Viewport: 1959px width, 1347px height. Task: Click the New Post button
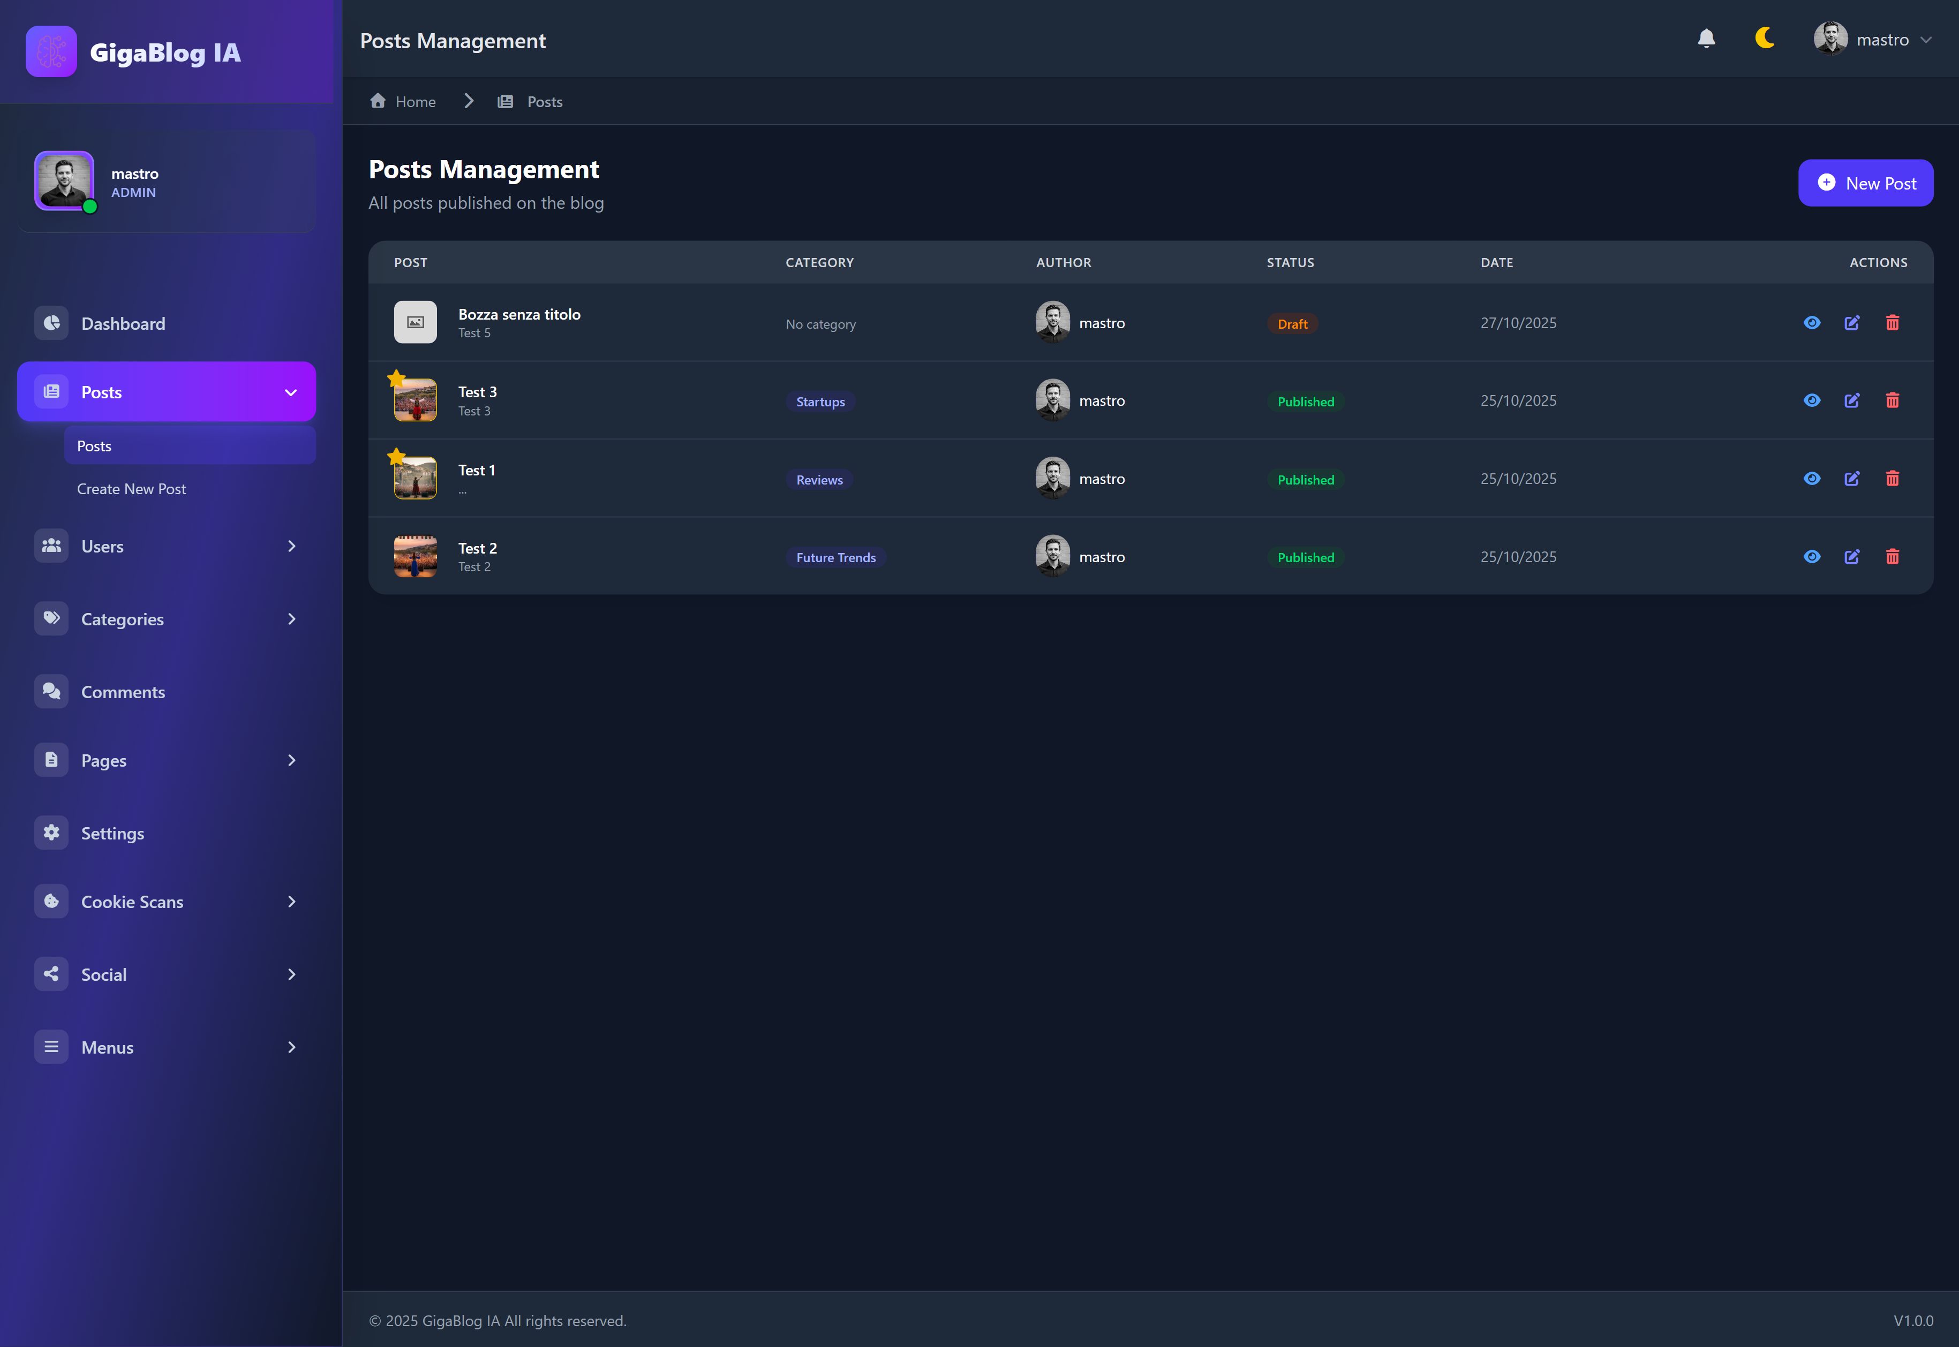pos(1865,183)
